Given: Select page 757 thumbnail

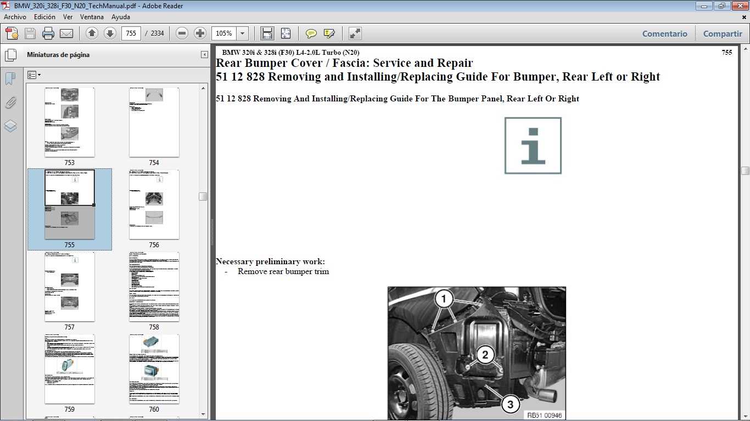Looking at the screenshot, I should click(x=69, y=287).
